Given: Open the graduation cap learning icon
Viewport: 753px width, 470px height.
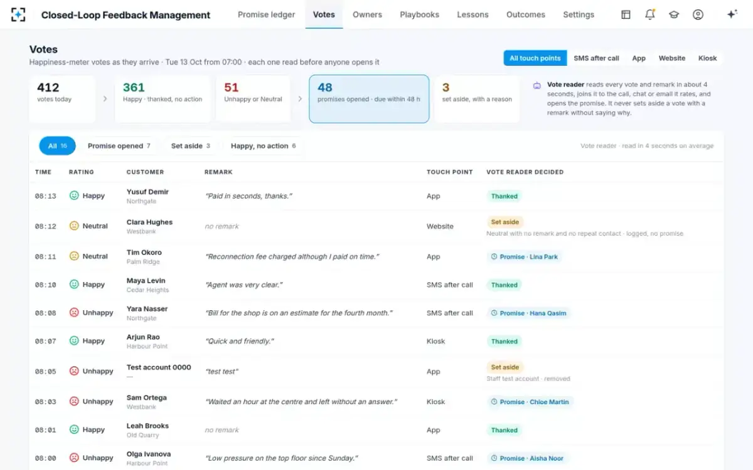Looking at the screenshot, I should coord(674,14).
